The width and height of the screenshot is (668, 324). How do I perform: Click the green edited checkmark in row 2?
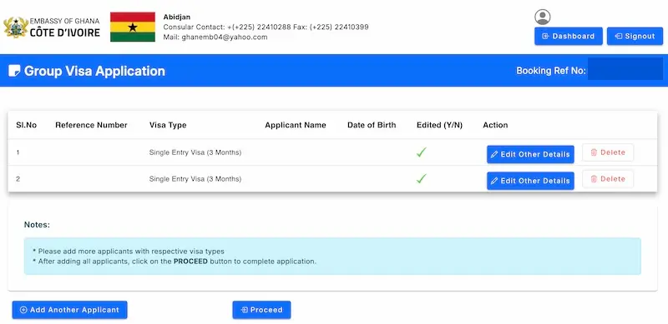pyautogui.click(x=422, y=178)
